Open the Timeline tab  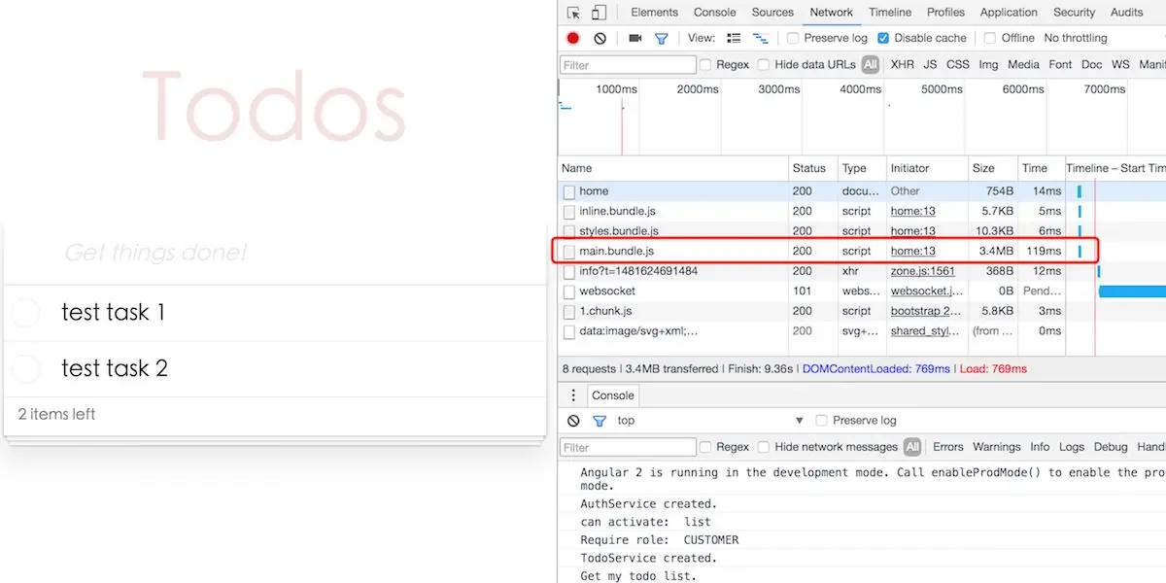(x=890, y=13)
